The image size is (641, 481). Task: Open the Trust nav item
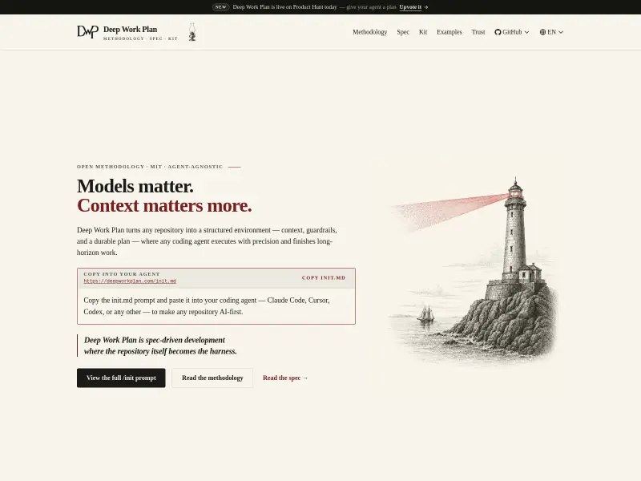click(x=478, y=32)
